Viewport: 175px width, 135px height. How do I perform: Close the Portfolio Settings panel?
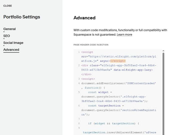pyautogui.click(x=7, y=6)
